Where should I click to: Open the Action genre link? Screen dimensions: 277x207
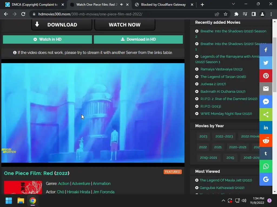click(64, 183)
